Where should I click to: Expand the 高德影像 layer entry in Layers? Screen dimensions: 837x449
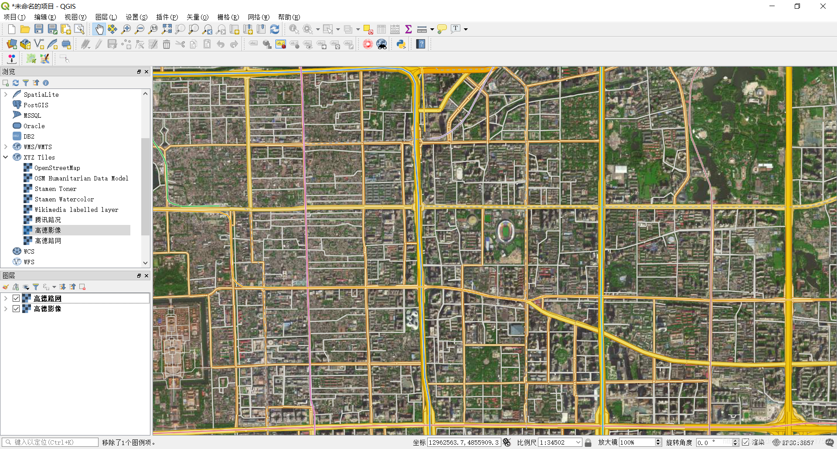coord(6,309)
